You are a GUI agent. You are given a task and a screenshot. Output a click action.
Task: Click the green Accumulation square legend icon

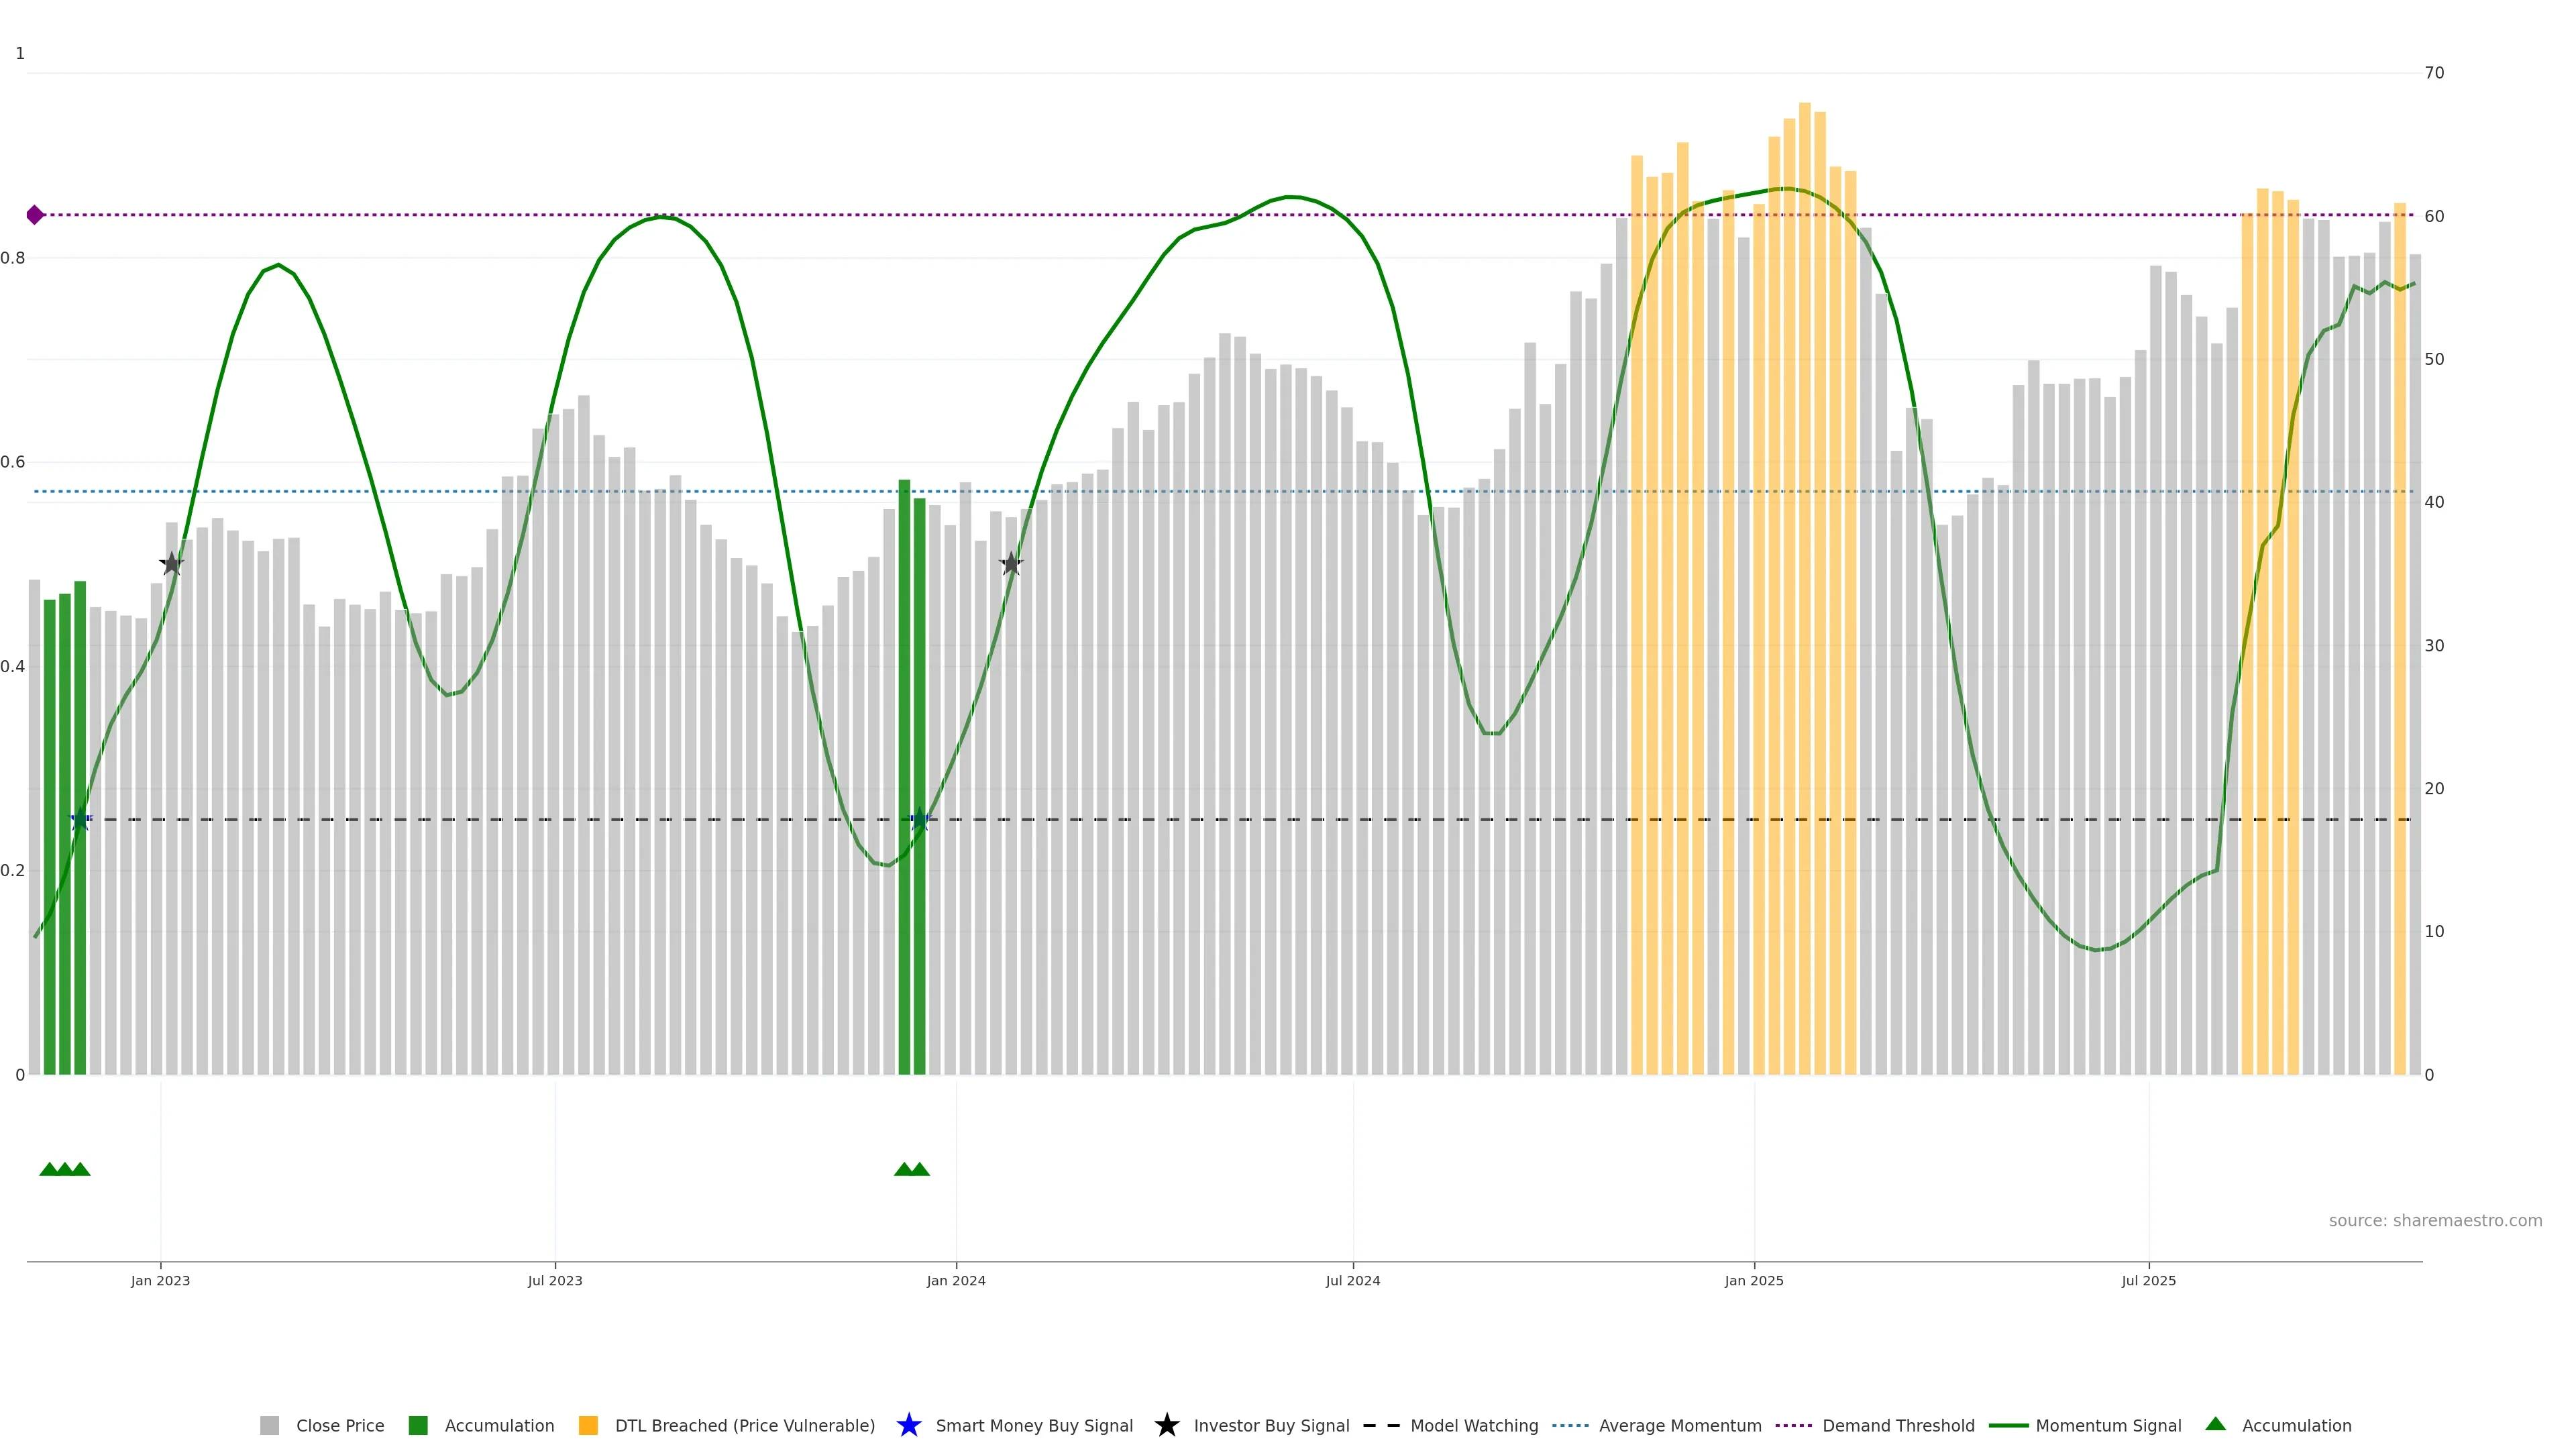(x=418, y=1425)
